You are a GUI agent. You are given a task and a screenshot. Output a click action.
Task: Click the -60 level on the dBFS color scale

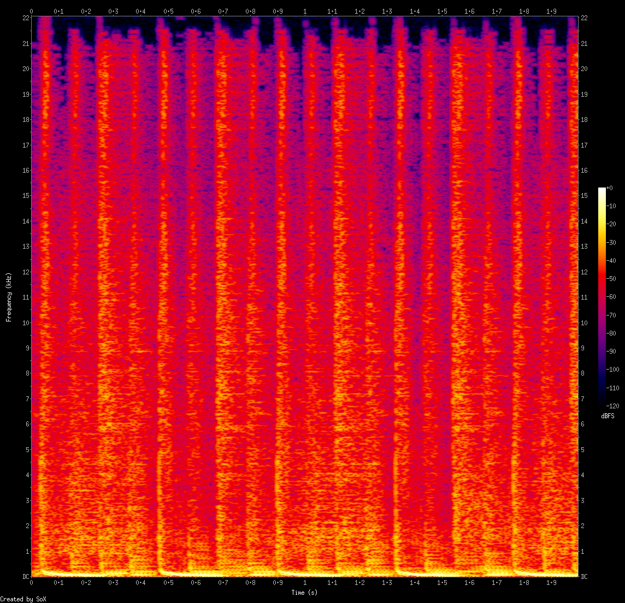[x=611, y=297]
